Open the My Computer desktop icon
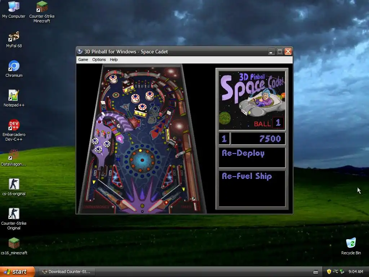 click(14, 10)
